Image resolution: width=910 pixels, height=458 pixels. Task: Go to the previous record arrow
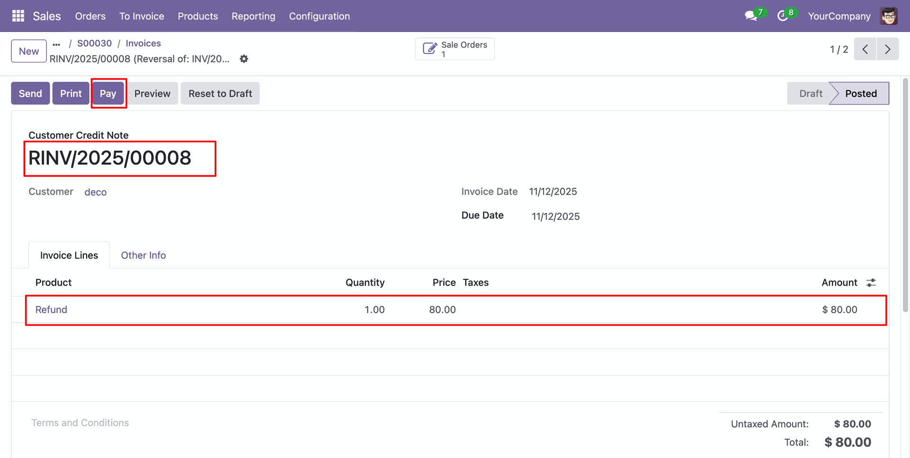(x=865, y=49)
